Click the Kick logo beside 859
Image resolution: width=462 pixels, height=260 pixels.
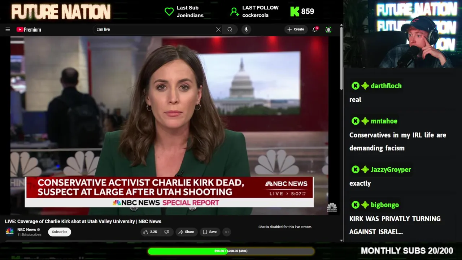click(x=295, y=12)
